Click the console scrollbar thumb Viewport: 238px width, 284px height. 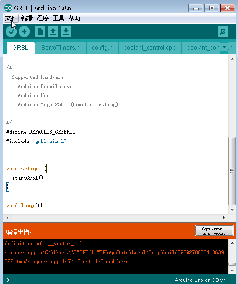(x=232, y=264)
